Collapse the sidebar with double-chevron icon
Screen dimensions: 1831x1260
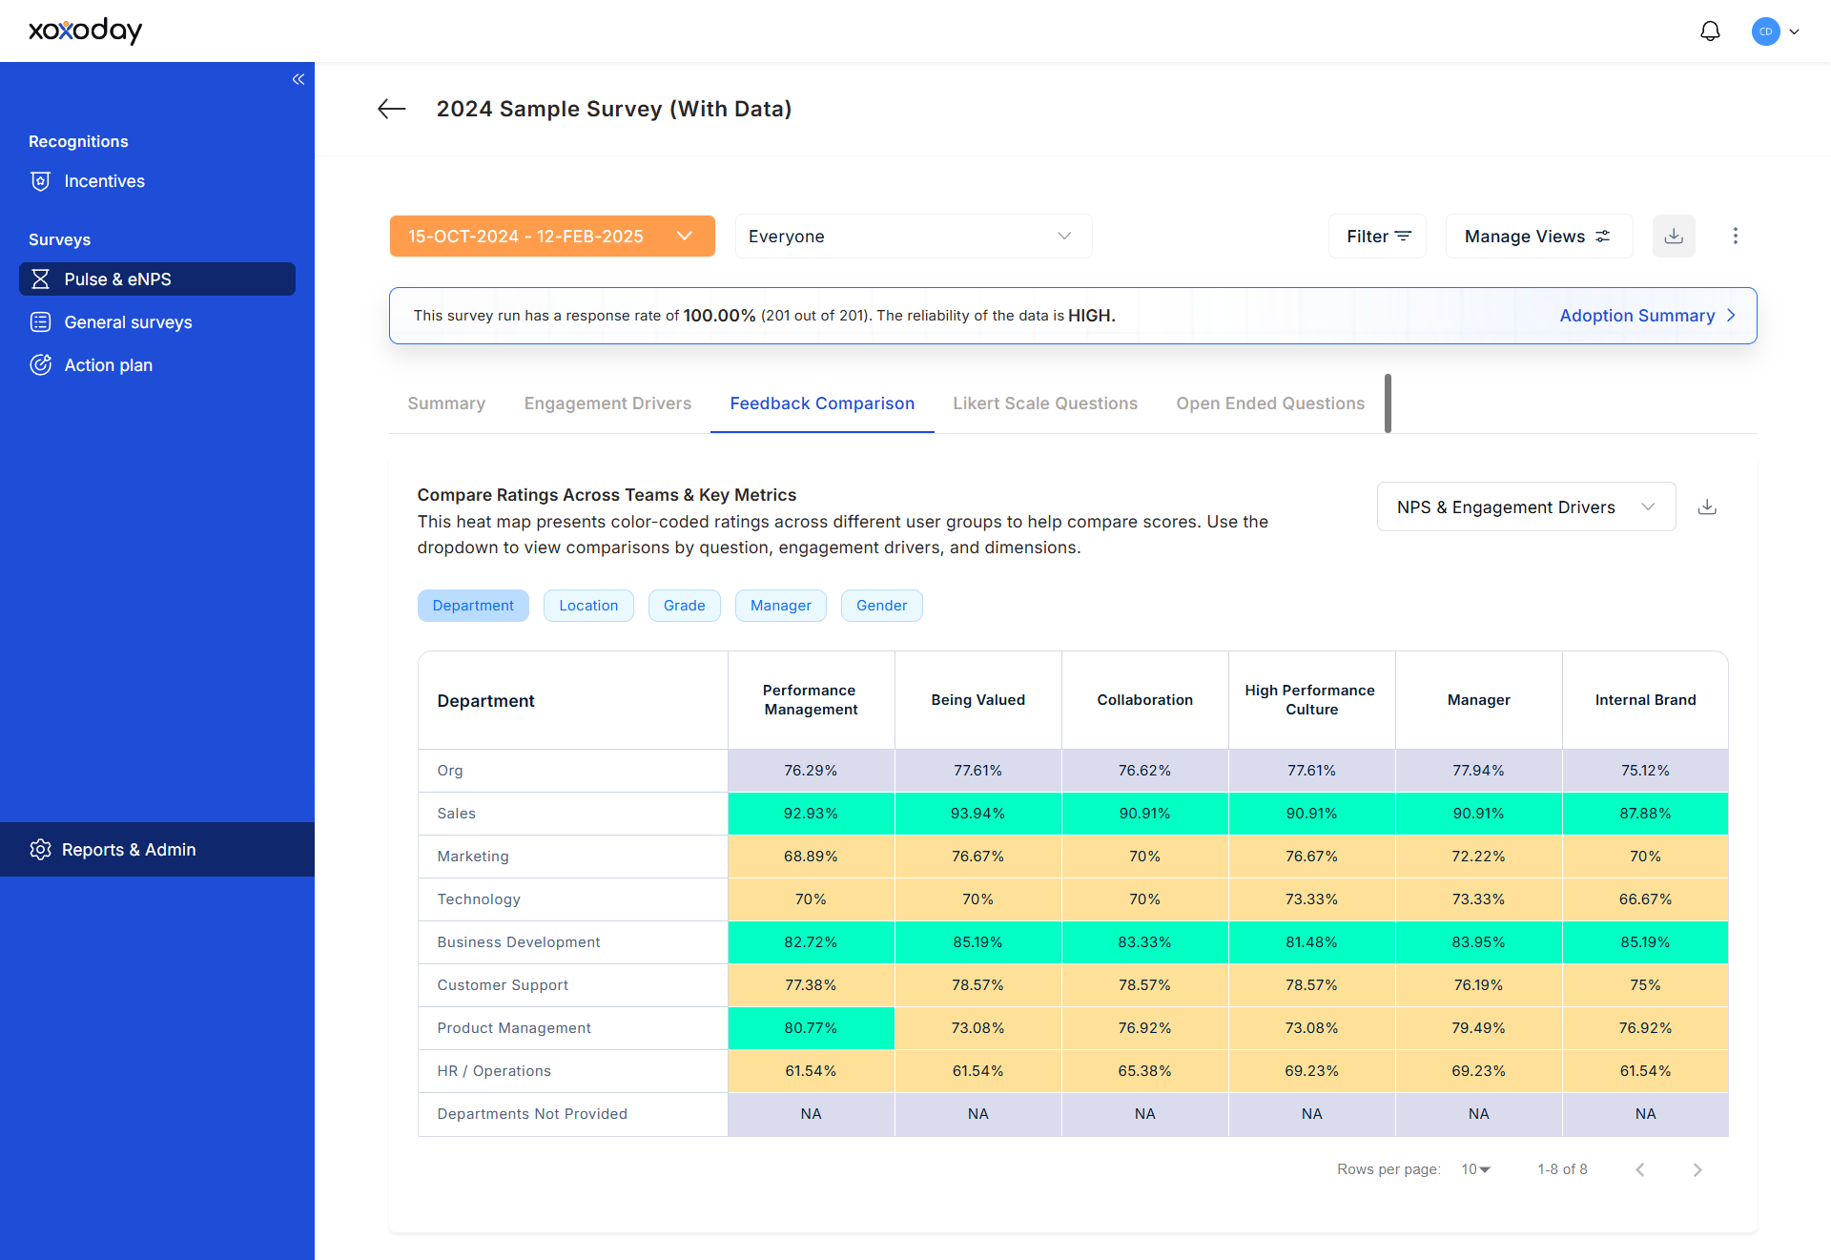(298, 79)
